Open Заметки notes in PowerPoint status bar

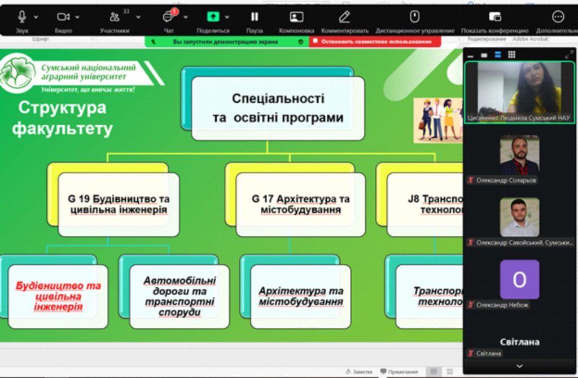coord(358,372)
